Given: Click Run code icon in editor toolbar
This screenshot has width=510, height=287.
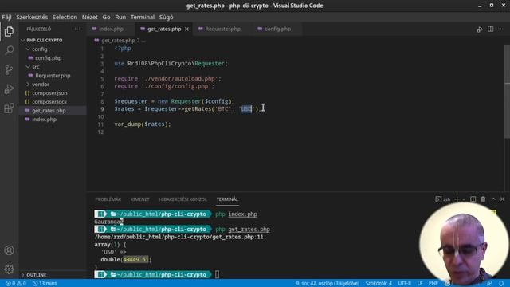Looking at the screenshot, I should 480,29.
